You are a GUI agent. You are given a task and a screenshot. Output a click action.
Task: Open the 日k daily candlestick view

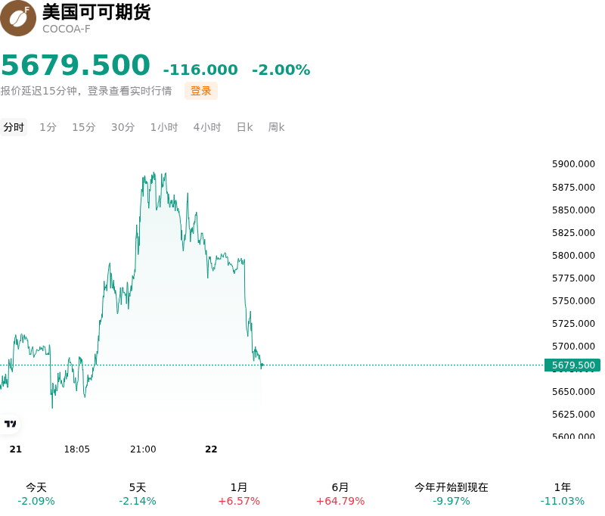point(244,127)
